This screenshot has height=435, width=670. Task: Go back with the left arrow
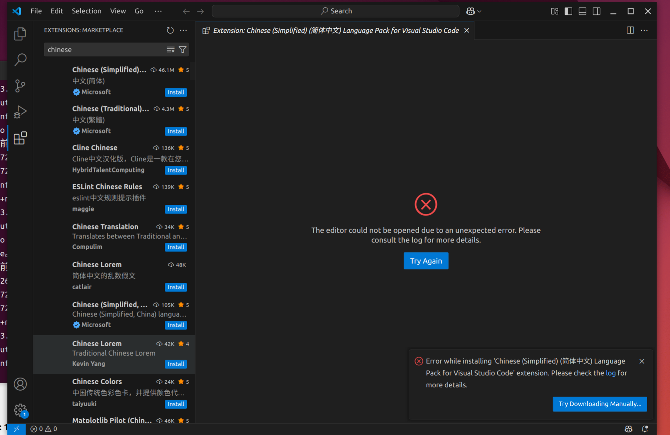coord(186,11)
